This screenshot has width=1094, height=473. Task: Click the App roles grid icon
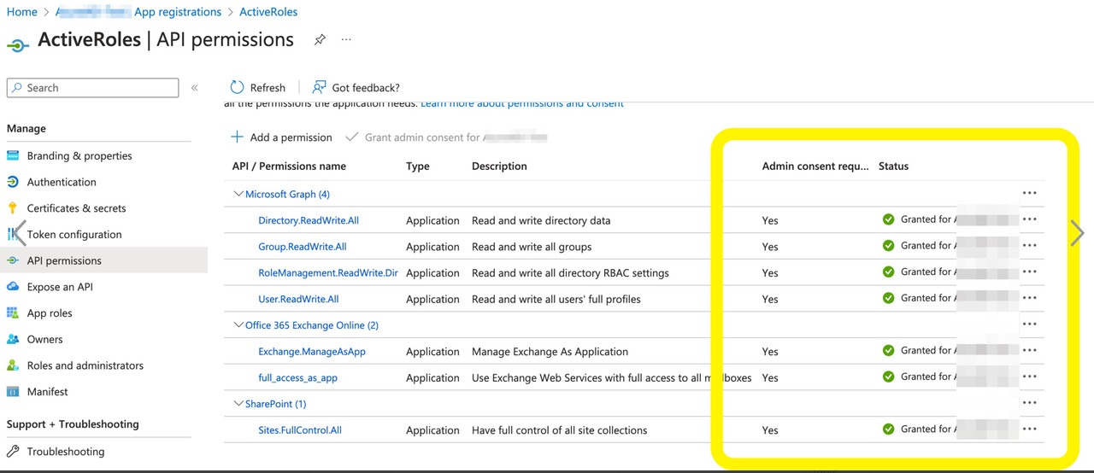point(13,313)
